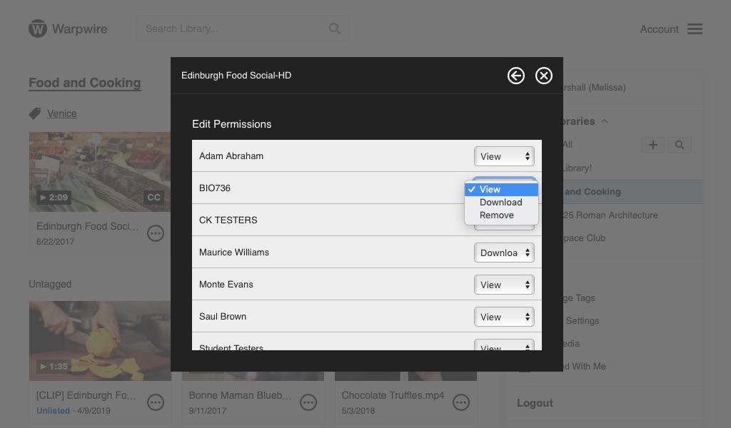Open the Roman Architecture library
This screenshot has width=731, height=428.
click(610, 215)
